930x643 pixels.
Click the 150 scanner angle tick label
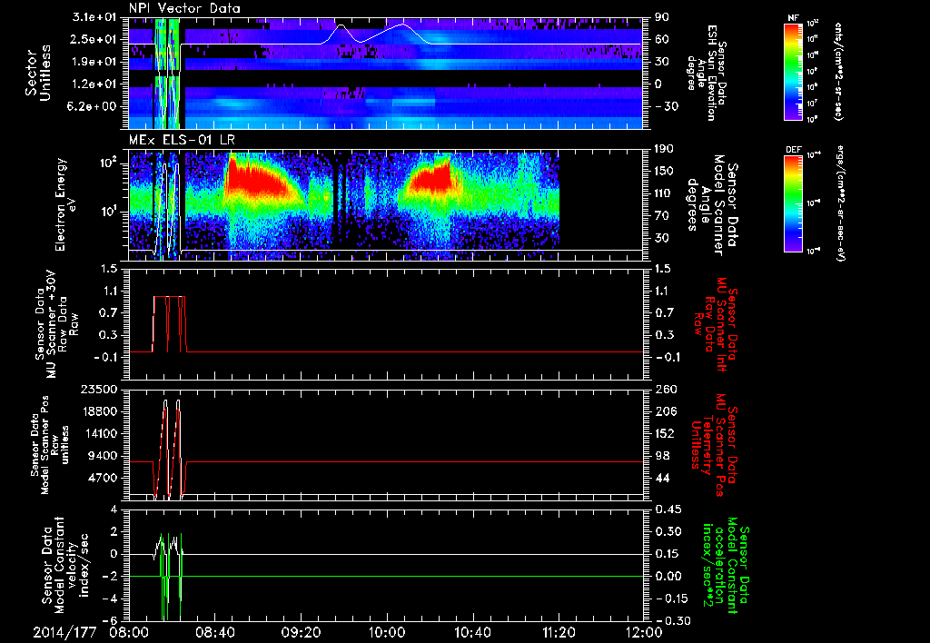point(664,171)
